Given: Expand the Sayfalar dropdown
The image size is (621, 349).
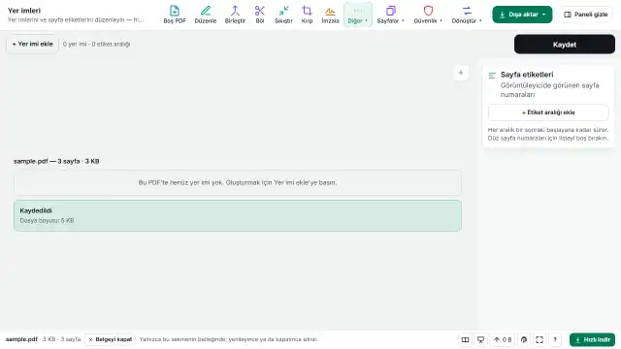Looking at the screenshot, I should 390,15.
